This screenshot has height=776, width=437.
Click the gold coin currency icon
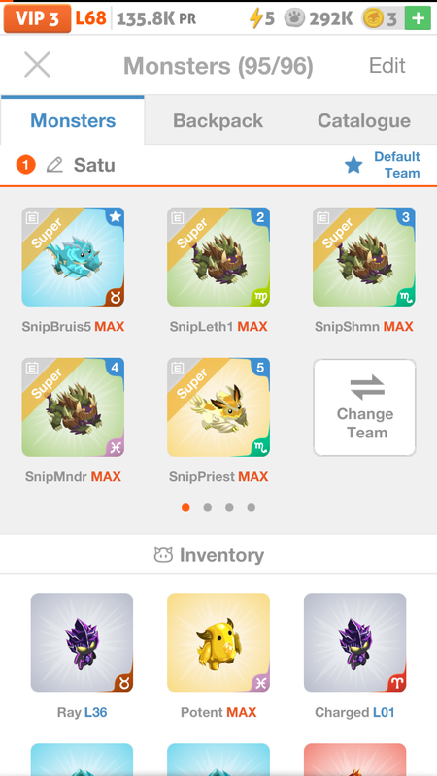click(373, 18)
